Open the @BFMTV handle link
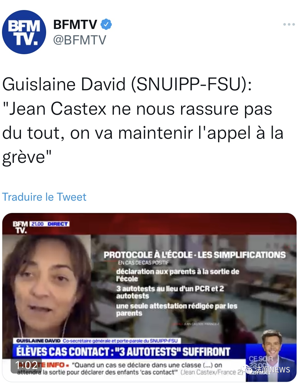 [x=80, y=40]
